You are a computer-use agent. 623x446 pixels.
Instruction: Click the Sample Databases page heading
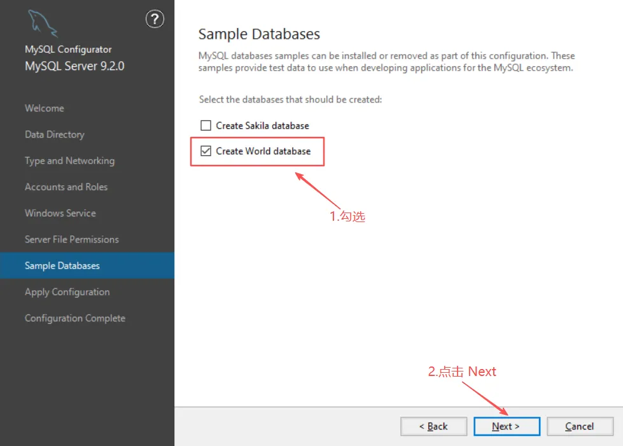pos(259,34)
